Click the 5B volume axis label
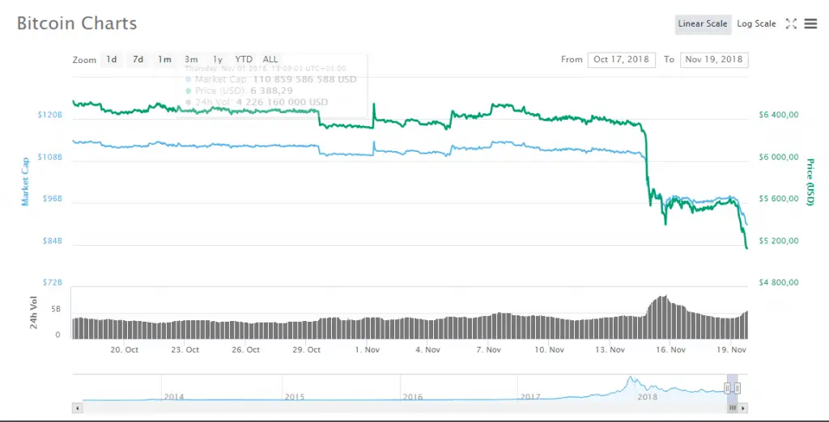This screenshot has height=422, width=829. [57, 309]
